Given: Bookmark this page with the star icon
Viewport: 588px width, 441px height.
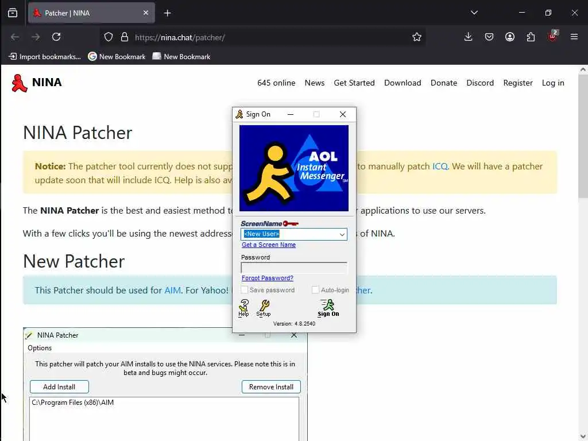Looking at the screenshot, I should (417, 37).
